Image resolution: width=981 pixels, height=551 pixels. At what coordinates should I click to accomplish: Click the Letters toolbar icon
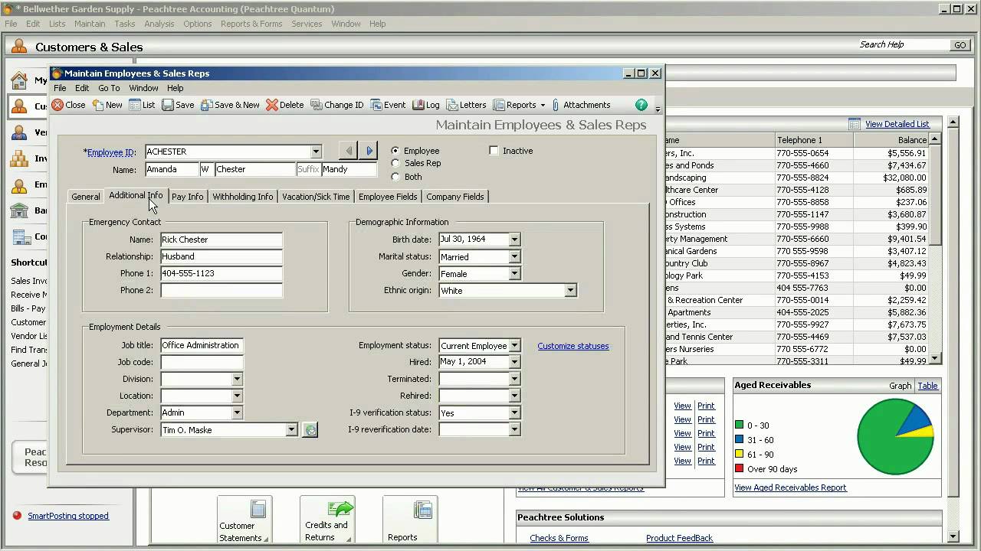tap(452, 105)
